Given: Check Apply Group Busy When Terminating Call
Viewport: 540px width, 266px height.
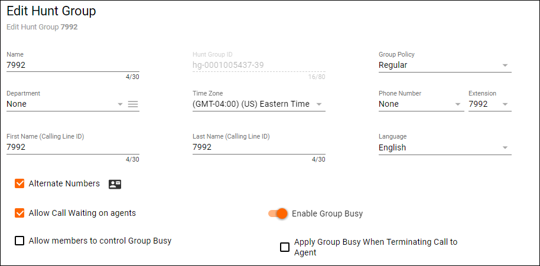Looking at the screenshot, I should pyautogui.click(x=285, y=247).
